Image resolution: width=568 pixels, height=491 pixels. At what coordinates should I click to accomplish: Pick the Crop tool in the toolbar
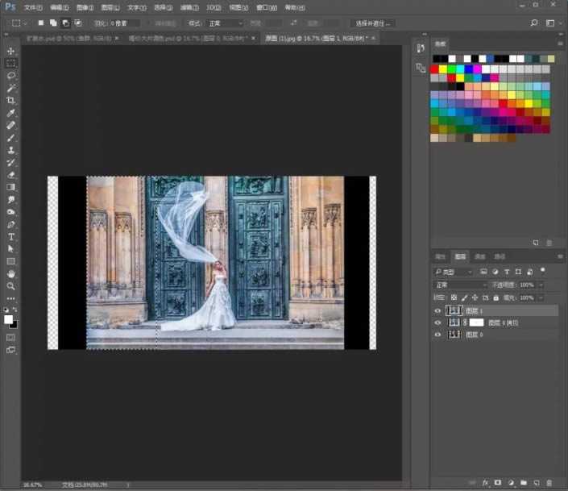tap(11, 100)
